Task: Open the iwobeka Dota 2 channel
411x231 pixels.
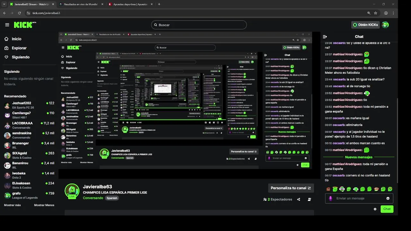Action: [x=29, y=175]
